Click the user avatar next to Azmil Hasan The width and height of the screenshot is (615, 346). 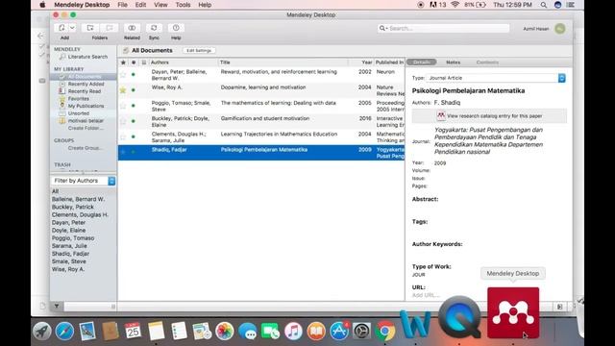(x=559, y=29)
